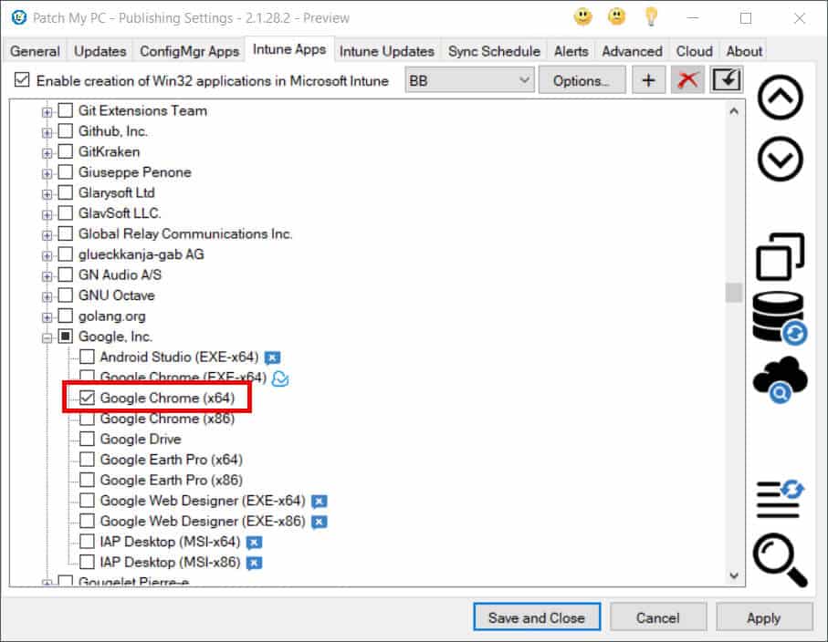Click the sad smiley feedback icon
Screen dimensions: 828x642
616,17
